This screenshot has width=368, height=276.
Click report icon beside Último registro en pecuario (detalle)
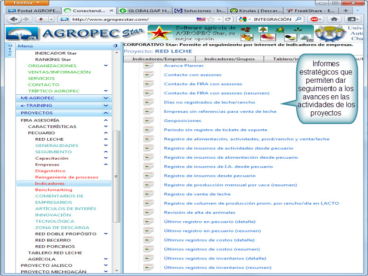pyautogui.click(x=148, y=222)
